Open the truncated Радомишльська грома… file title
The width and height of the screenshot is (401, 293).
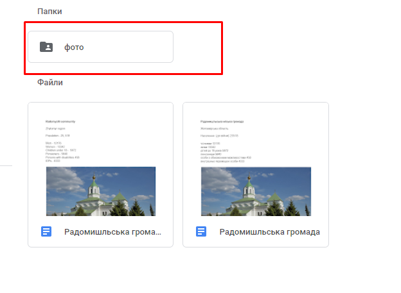113,231
